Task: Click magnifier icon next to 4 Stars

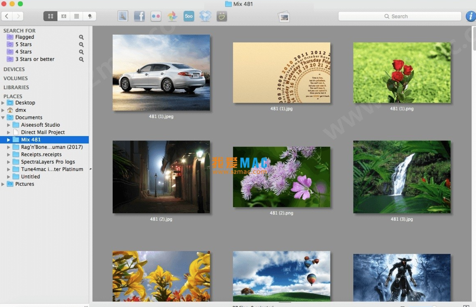Action: 81,52
